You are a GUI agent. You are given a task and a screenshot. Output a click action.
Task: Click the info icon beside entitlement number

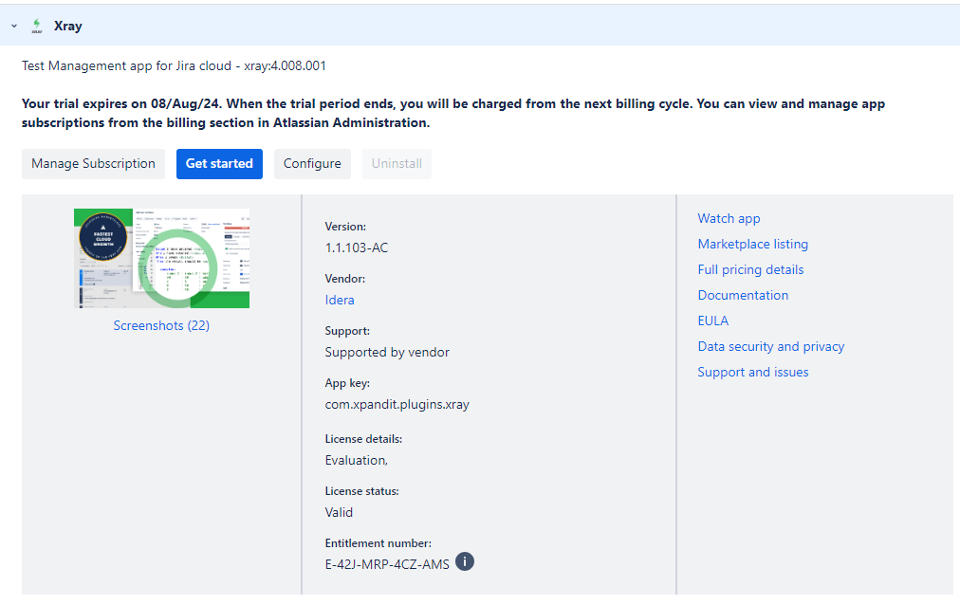464,561
